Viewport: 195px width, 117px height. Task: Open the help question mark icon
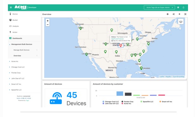pos(178,8)
